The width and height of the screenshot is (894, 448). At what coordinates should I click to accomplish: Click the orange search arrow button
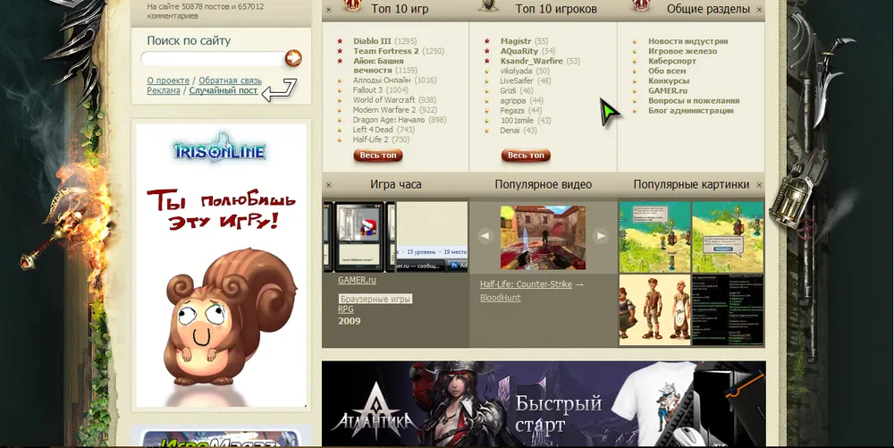pyautogui.click(x=293, y=58)
